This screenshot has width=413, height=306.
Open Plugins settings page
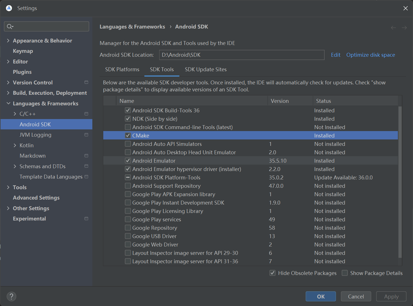pyautogui.click(x=22, y=72)
